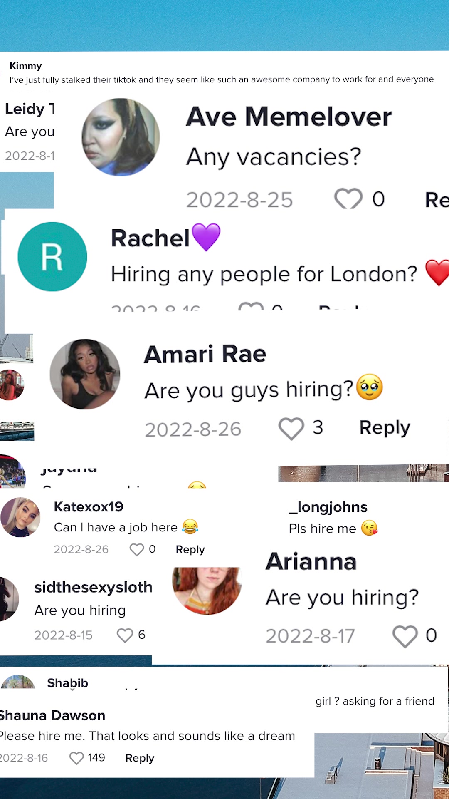
Task: Tap Arianna's red-haired profile picture
Action: coord(207,590)
